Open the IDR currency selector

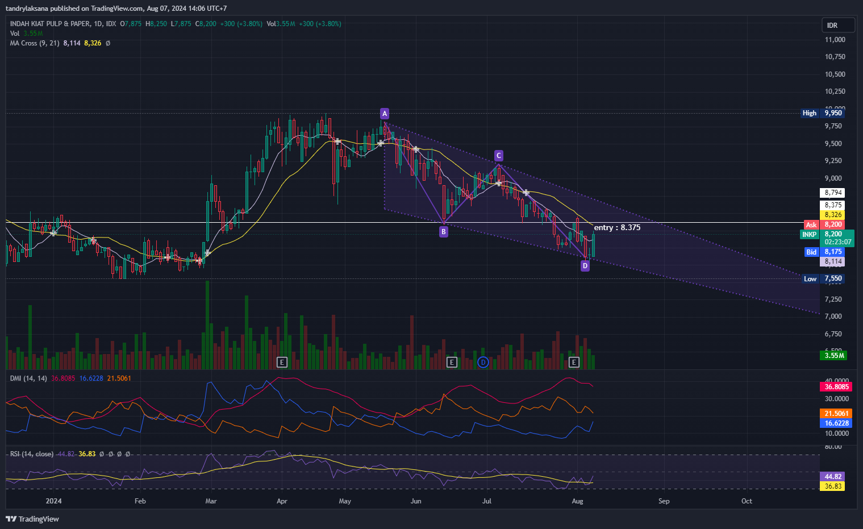coord(838,25)
